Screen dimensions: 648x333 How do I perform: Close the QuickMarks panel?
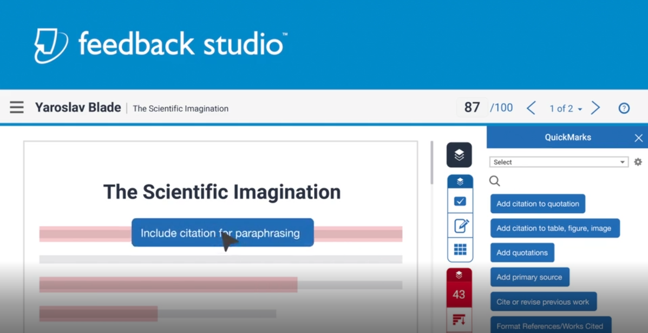coord(638,138)
